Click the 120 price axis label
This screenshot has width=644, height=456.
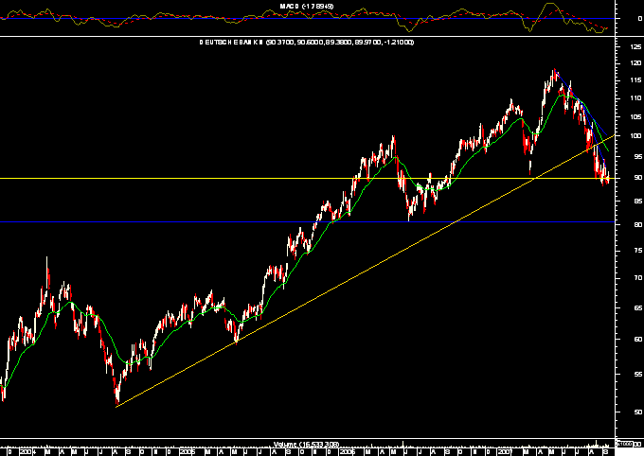click(635, 63)
